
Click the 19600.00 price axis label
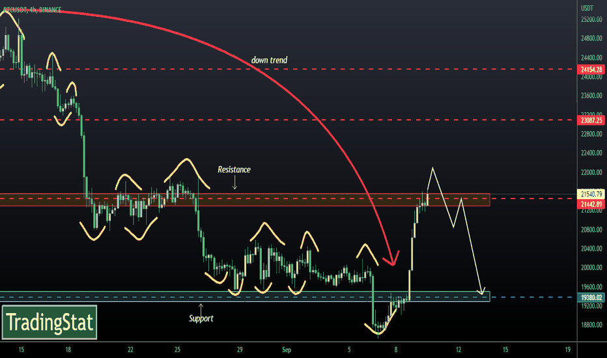click(x=591, y=287)
